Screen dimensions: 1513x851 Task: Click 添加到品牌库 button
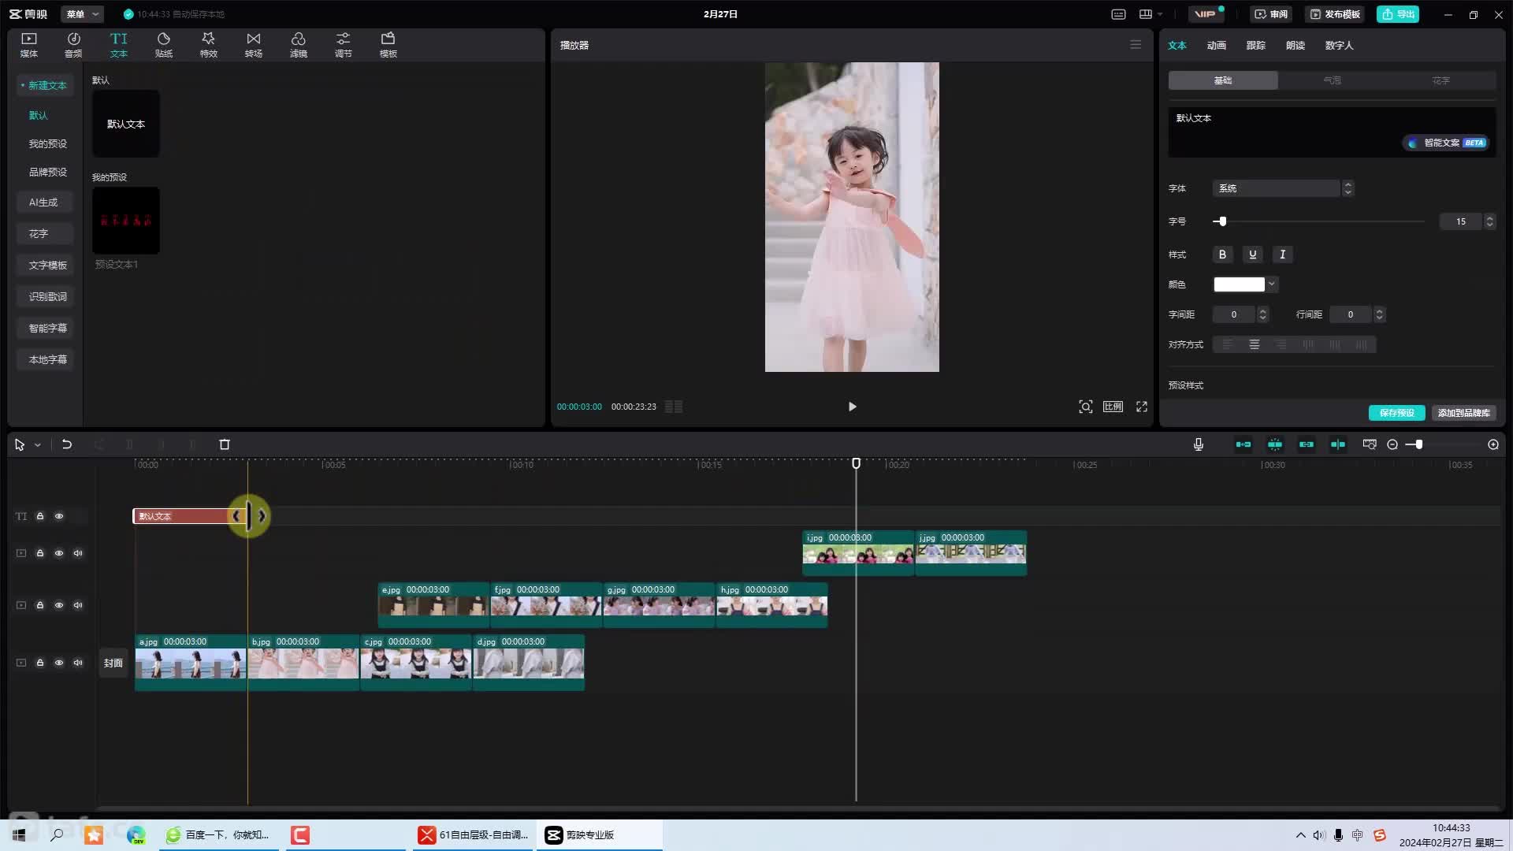coord(1463,413)
